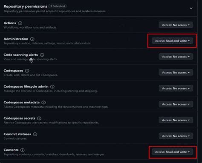Open Codespaces metadata access dropdown
Screen dimensions: 202x163
pos(176,104)
